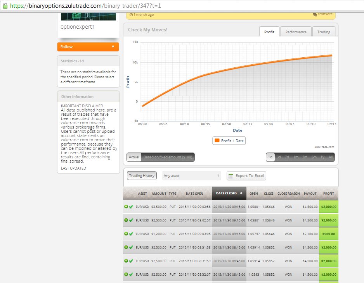Switch to the Performance tab
The image size is (364, 283).
[296, 32]
